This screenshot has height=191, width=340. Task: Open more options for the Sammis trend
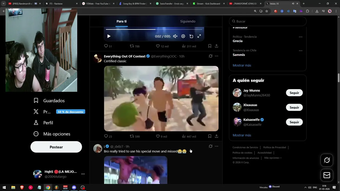pos(301,51)
